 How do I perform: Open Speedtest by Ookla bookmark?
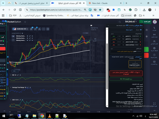(53, 16)
